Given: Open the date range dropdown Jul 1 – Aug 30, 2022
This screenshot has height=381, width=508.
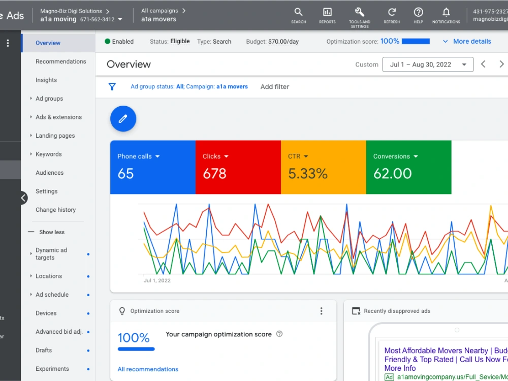Looking at the screenshot, I should [x=428, y=65].
